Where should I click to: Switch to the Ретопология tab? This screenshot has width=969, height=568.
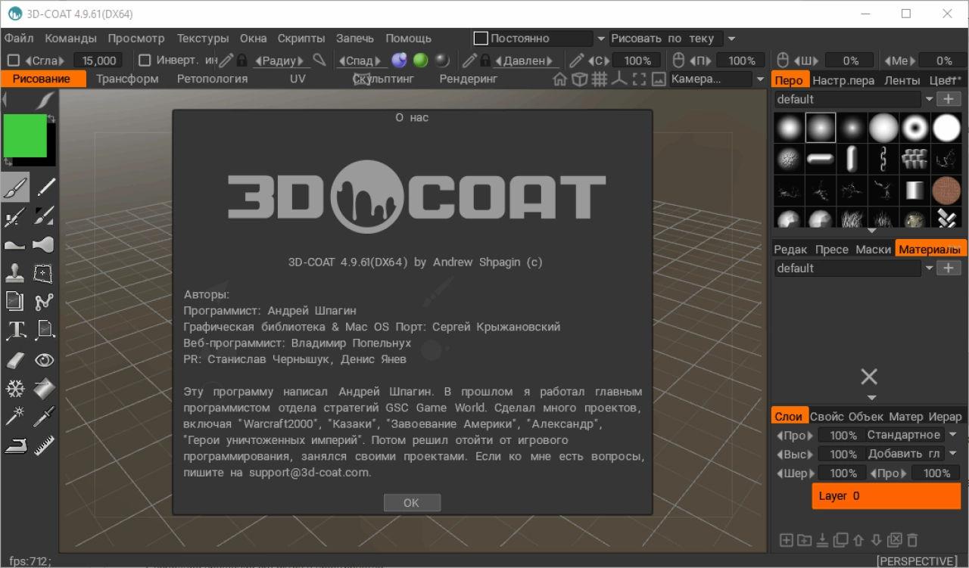(212, 79)
